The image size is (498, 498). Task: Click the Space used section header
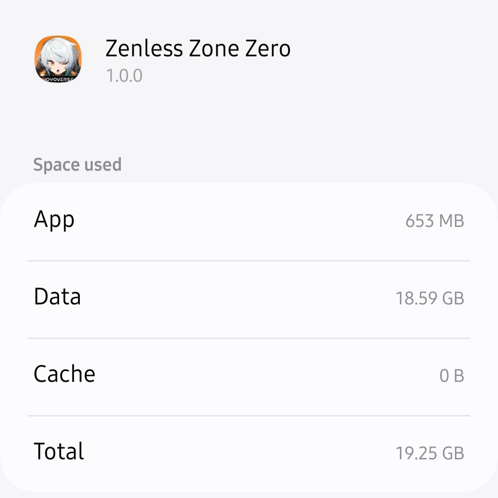tap(77, 165)
